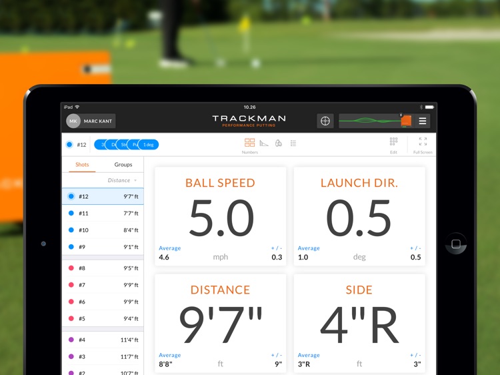Image resolution: width=500 pixels, height=375 pixels.
Task: Switch to the side trajectory view icon
Action: [x=264, y=143]
